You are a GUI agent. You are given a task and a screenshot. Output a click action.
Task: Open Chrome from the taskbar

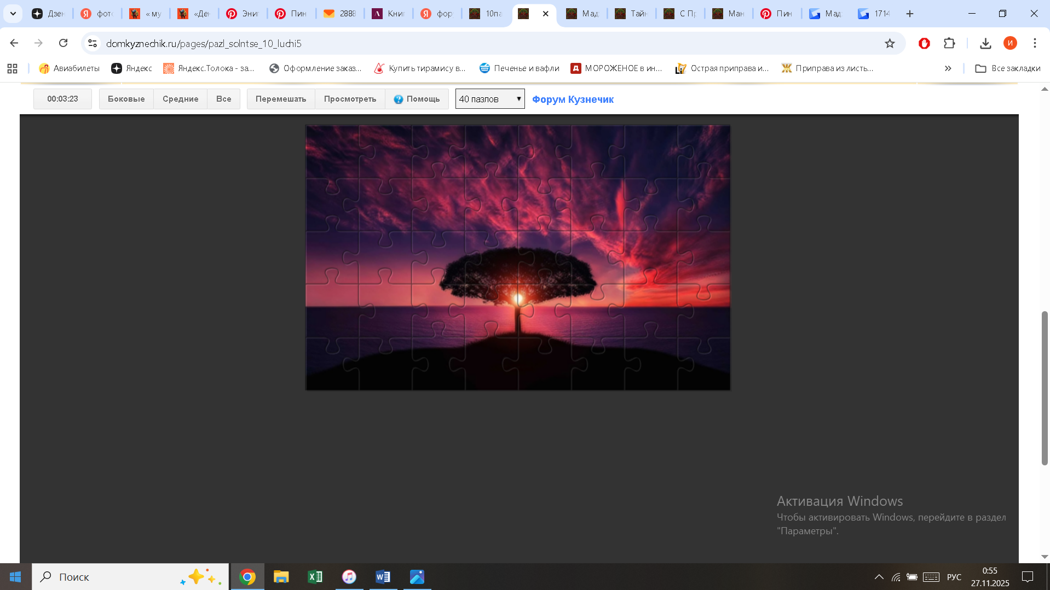pos(247,577)
